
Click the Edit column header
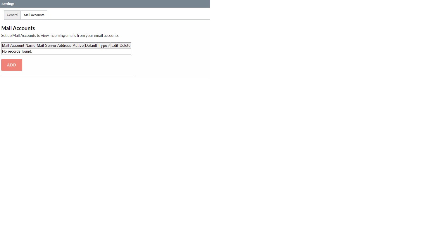pyautogui.click(x=115, y=45)
